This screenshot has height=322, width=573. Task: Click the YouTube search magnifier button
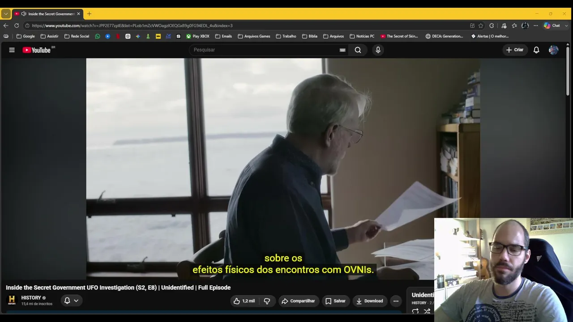tap(358, 50)
